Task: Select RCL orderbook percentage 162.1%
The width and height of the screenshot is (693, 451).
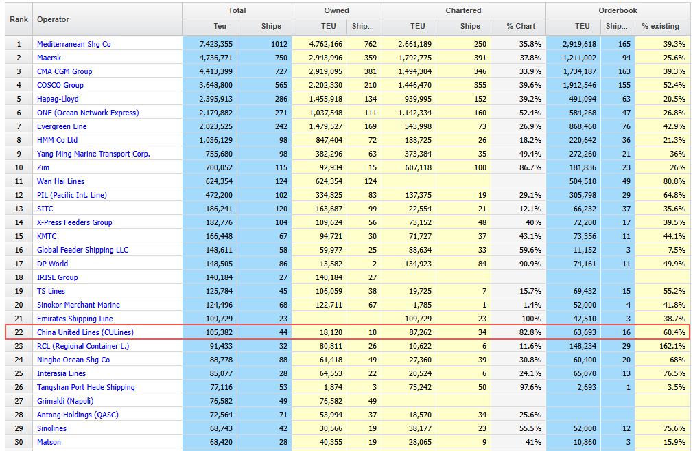Action: click(x=672, y=345)
